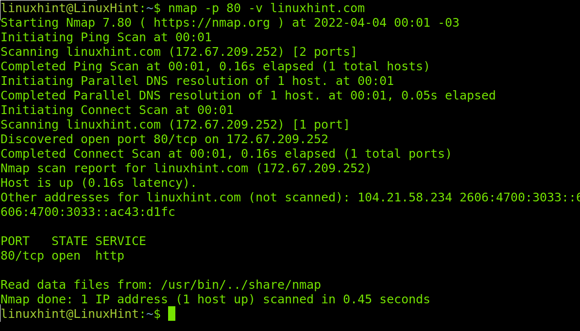
Task: Click the '80/tcp' port entry
Action: click(x=22, y=256)
